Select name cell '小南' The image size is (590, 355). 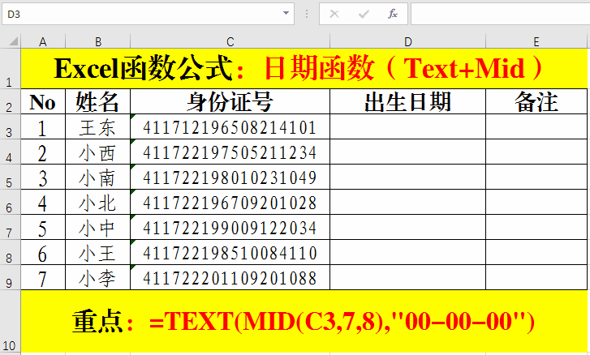pos(98,177)
